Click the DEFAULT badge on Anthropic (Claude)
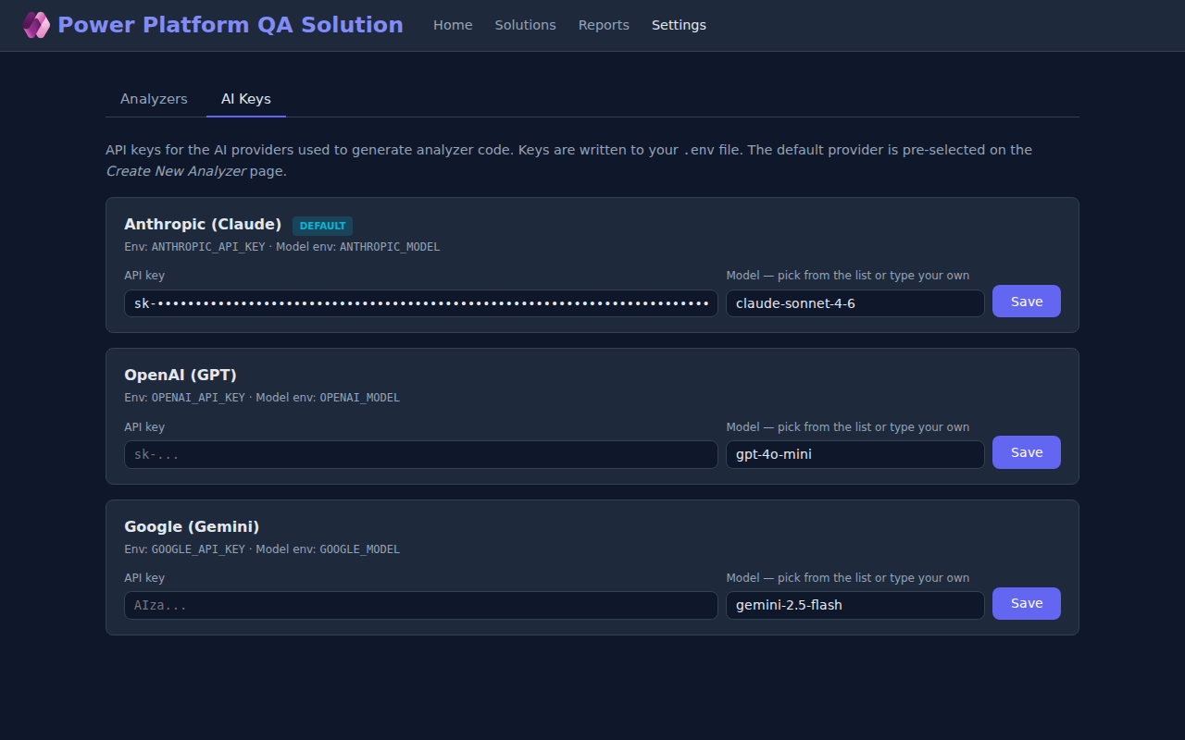Image resolution: width=1185 pixels, height=740 pixels. pos(322,225)
